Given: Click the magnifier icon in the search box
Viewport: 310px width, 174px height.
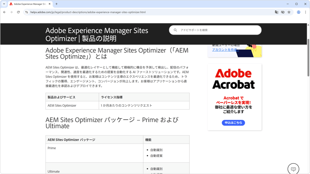Looking at the screenshot, I should click(175, 30).
